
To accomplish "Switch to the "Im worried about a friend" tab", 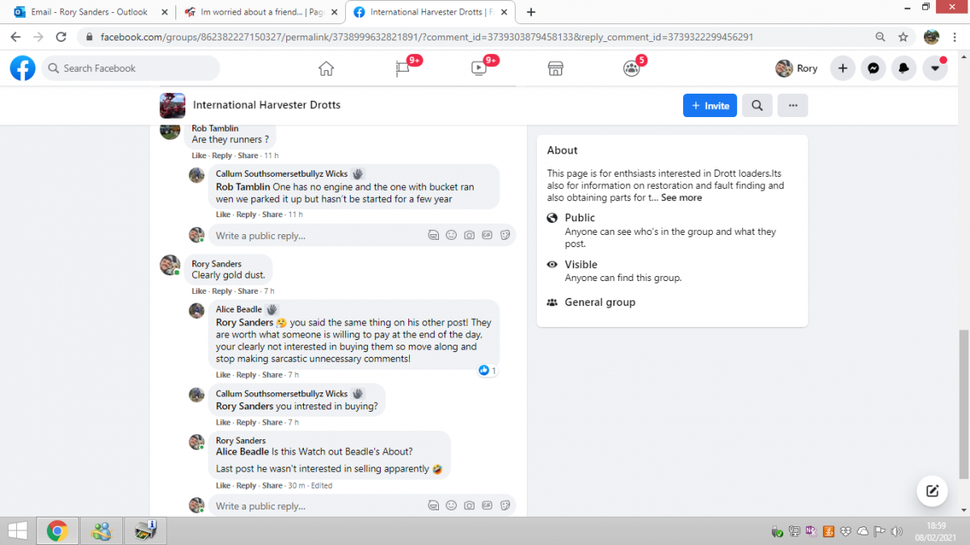I will pos(260,12).
